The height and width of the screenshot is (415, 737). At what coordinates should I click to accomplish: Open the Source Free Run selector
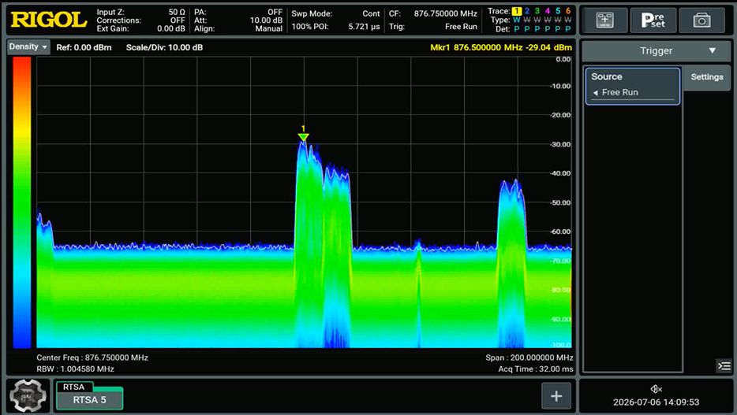(x=632, y=86)
